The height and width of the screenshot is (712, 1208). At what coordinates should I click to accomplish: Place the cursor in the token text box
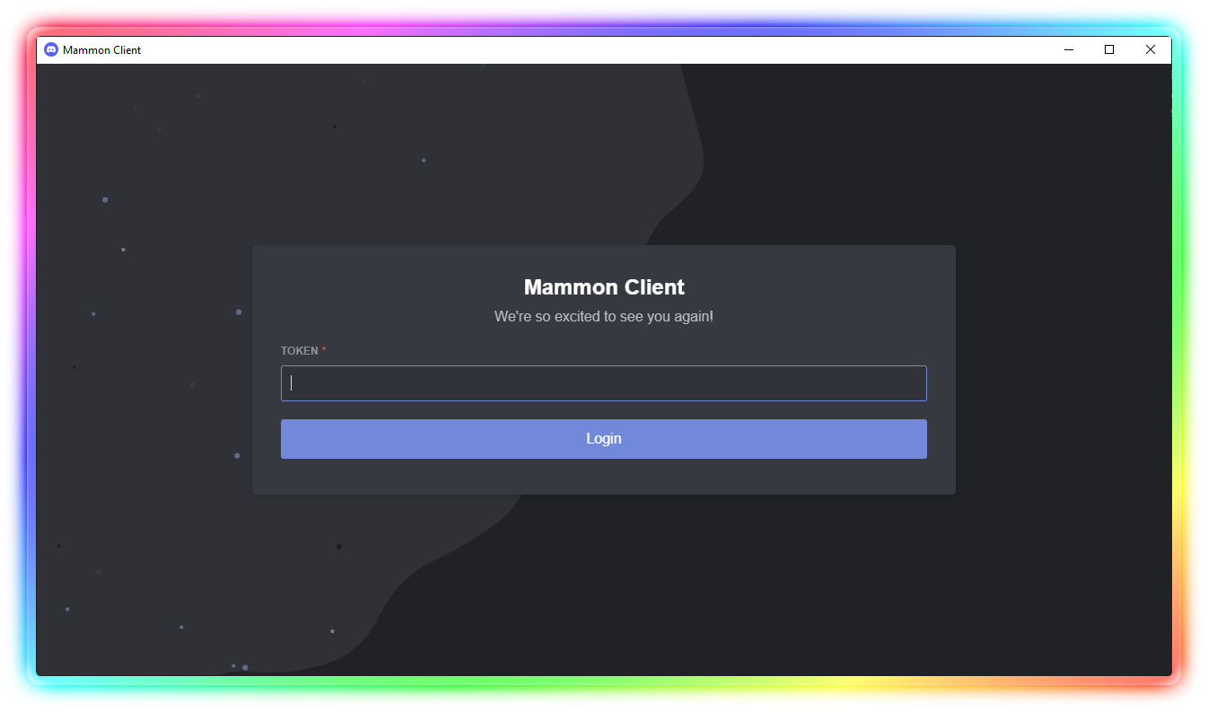[x=603, y=382]
